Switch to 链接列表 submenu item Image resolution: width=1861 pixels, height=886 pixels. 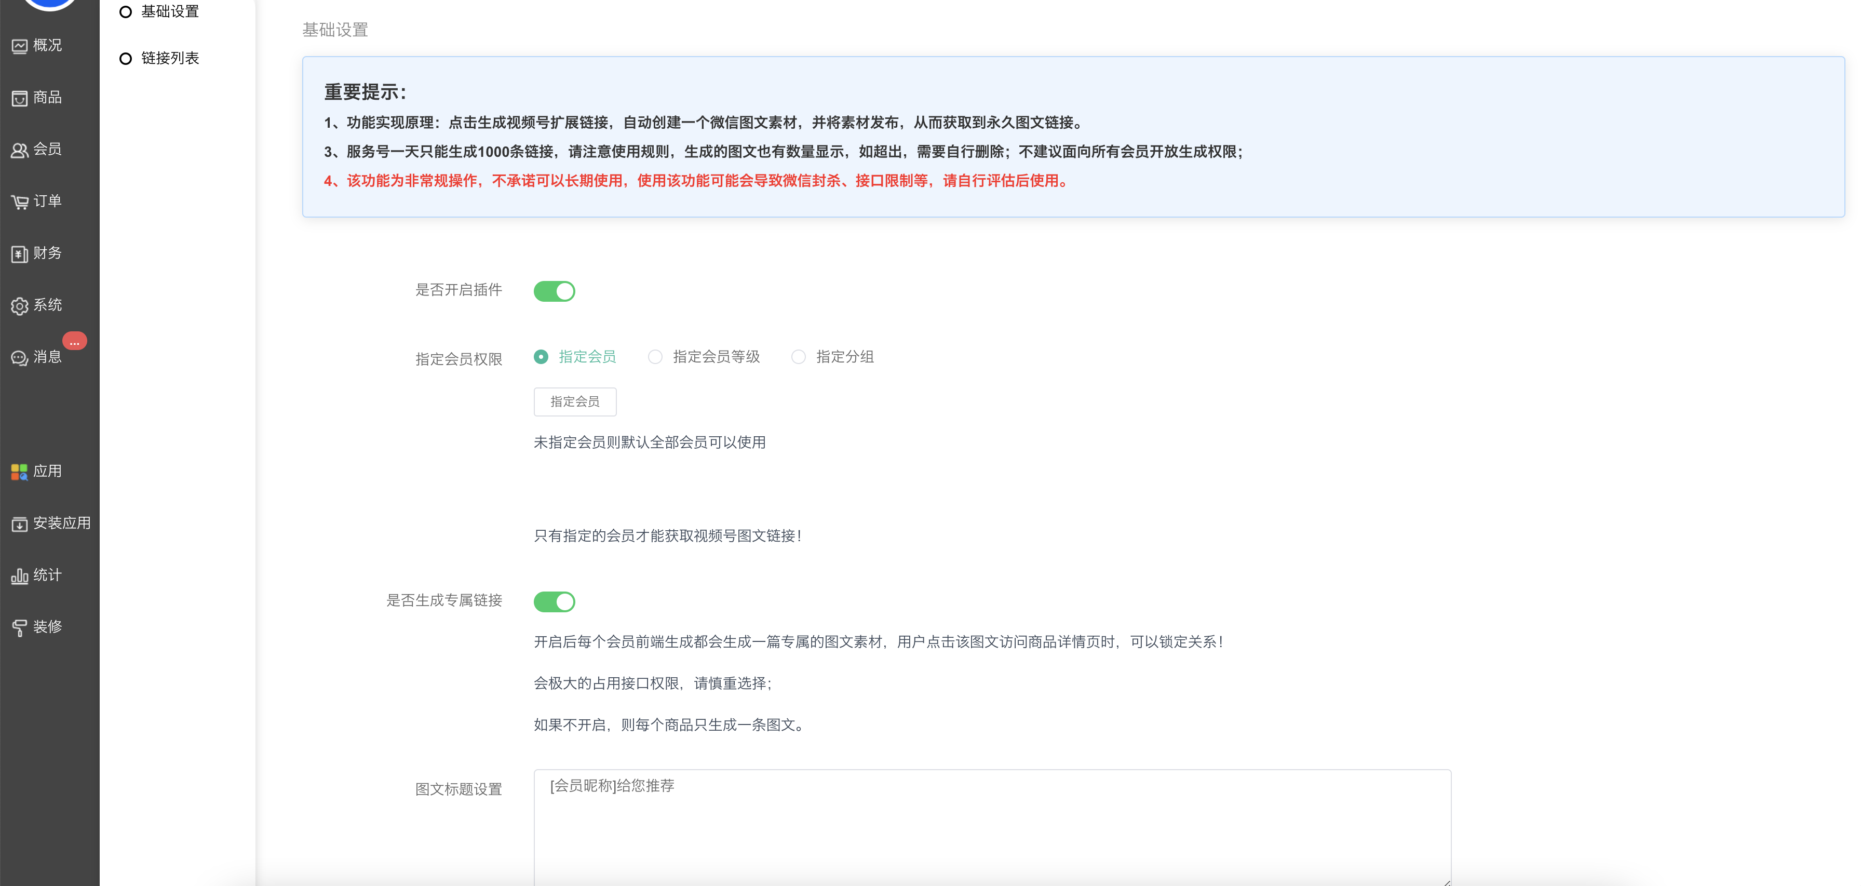(x=170, y=59)
